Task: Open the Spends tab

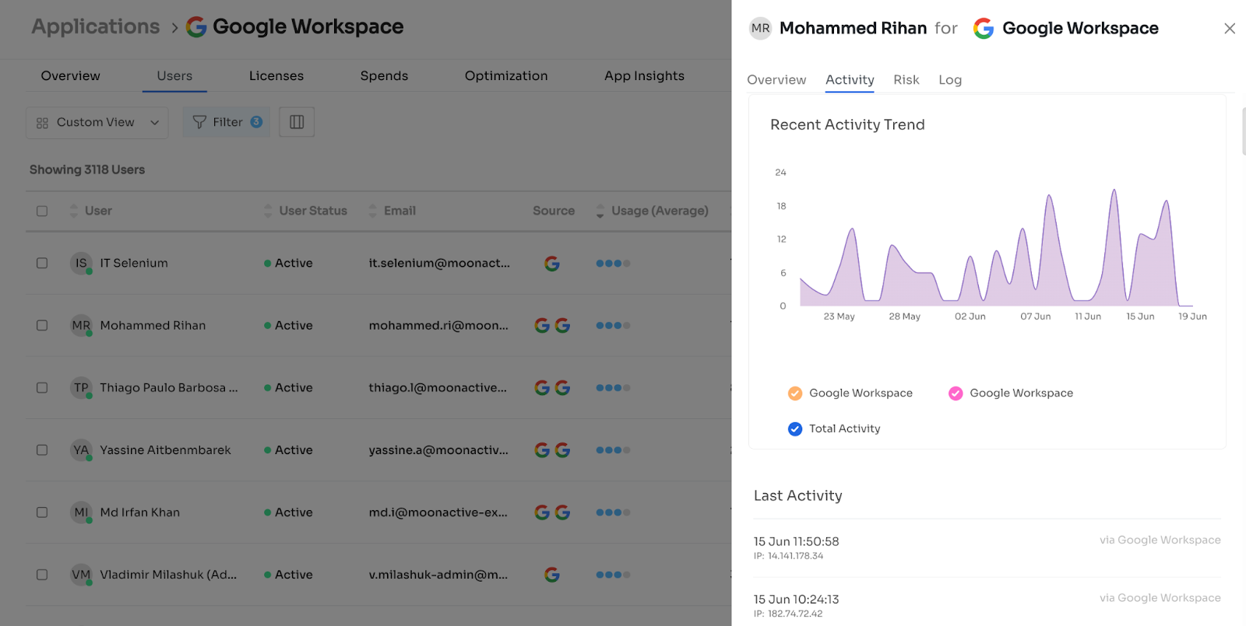Action: point(384,76)
